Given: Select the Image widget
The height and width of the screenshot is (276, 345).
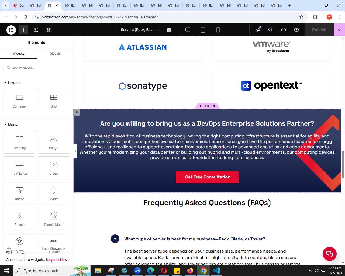Looking at the screenshot, I should 54,142.
